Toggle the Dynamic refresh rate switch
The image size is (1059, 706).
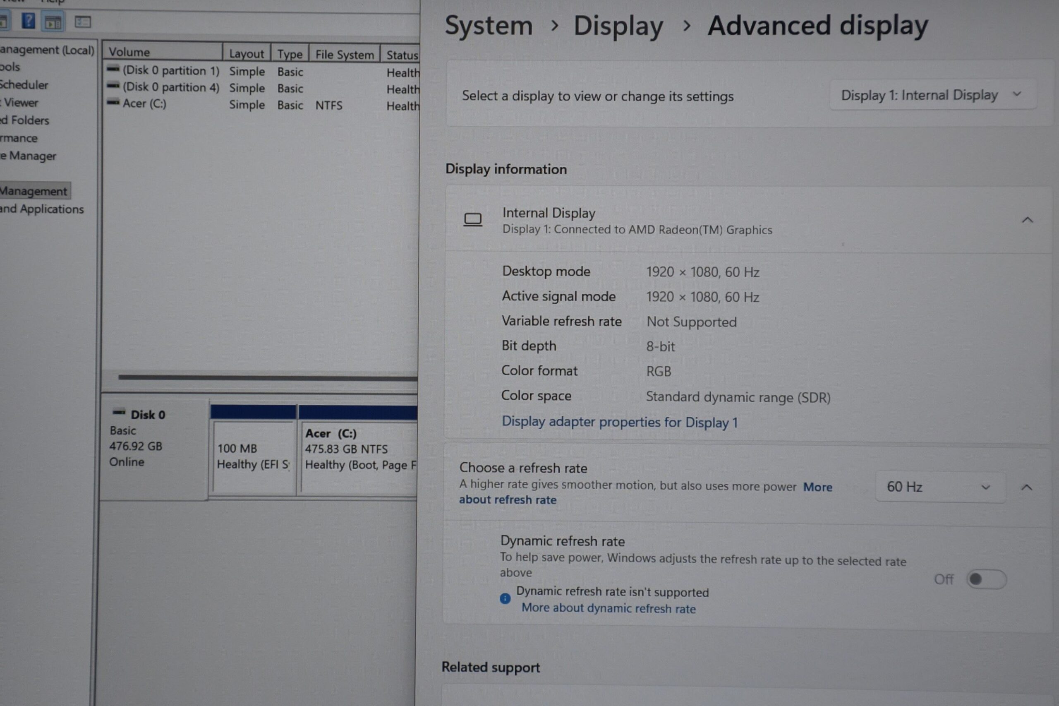click(x=986, y=579)
